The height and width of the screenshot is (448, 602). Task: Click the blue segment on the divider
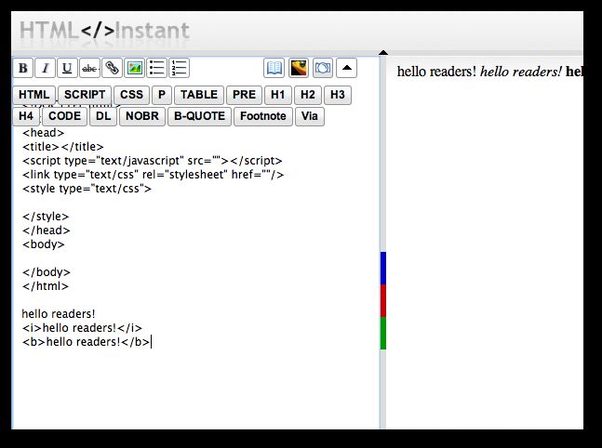click(383, 268)
